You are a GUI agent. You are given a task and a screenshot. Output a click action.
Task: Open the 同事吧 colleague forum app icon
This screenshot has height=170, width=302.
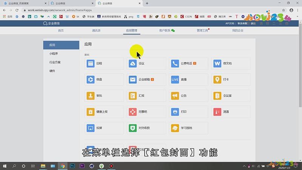[133, 112]
